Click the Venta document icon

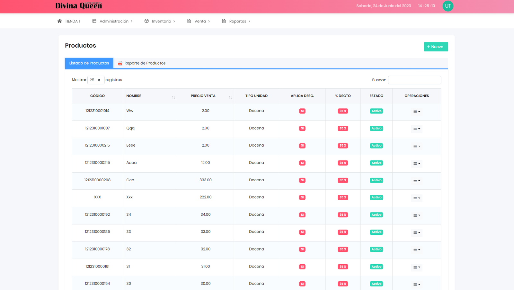point(189,21)
